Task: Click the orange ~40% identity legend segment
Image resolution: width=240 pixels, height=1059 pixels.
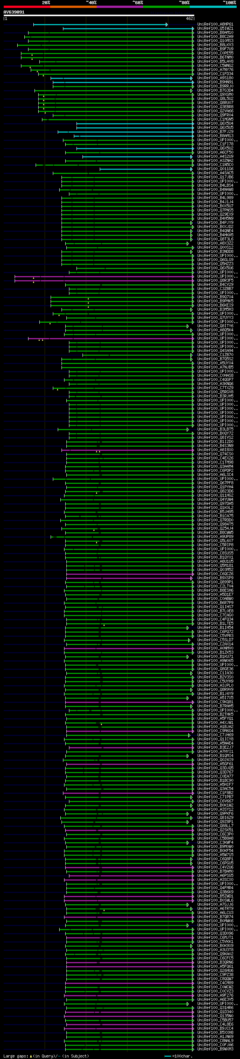Action: 73,7
